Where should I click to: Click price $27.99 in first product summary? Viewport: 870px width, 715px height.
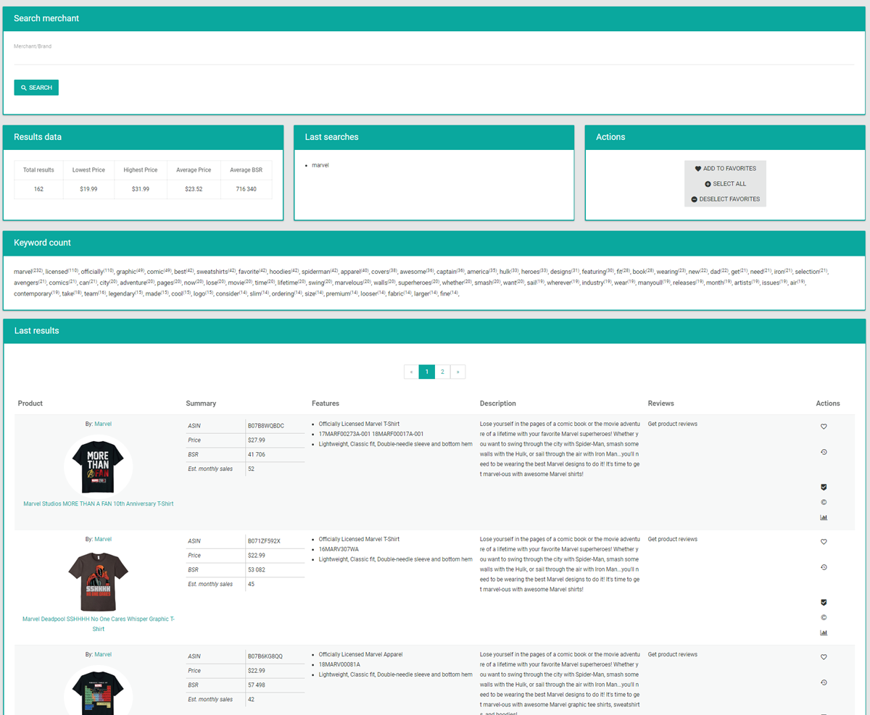(x=257, y=440)
